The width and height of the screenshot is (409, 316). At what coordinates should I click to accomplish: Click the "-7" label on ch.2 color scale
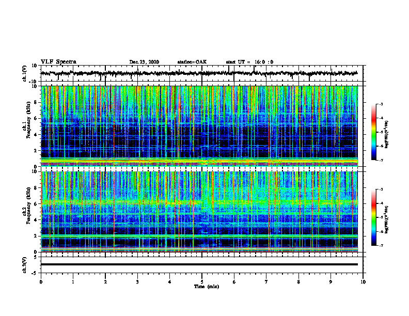point(381,246)
